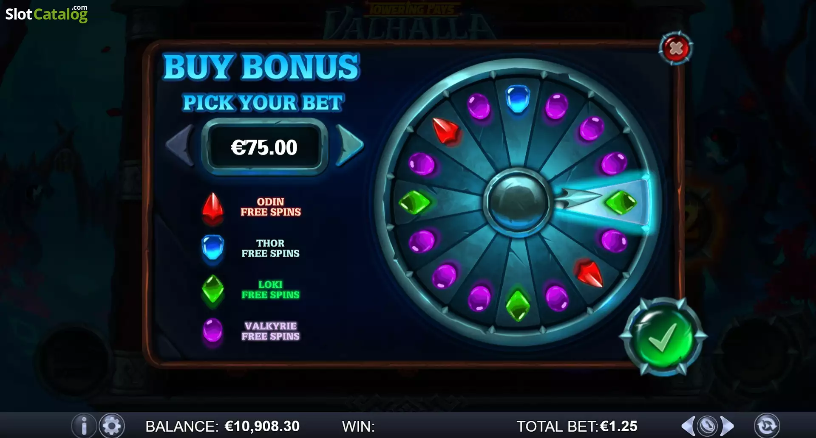This screenshot has width=816, height=438.
Task: Click the SlotCatalog.com logo
Action: [x=46, y=14]
